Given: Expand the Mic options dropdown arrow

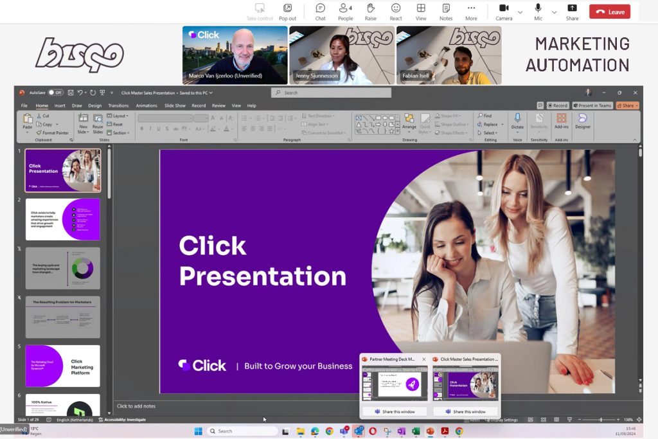Looking at the screenshot, I should 554,12.
